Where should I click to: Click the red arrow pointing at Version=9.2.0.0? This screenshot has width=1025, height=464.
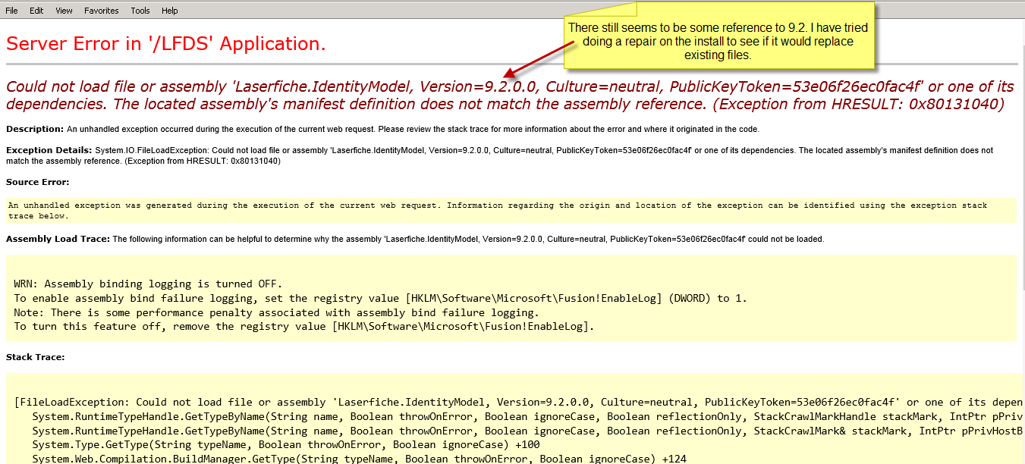pyautogui.click(x=542, y=59)
